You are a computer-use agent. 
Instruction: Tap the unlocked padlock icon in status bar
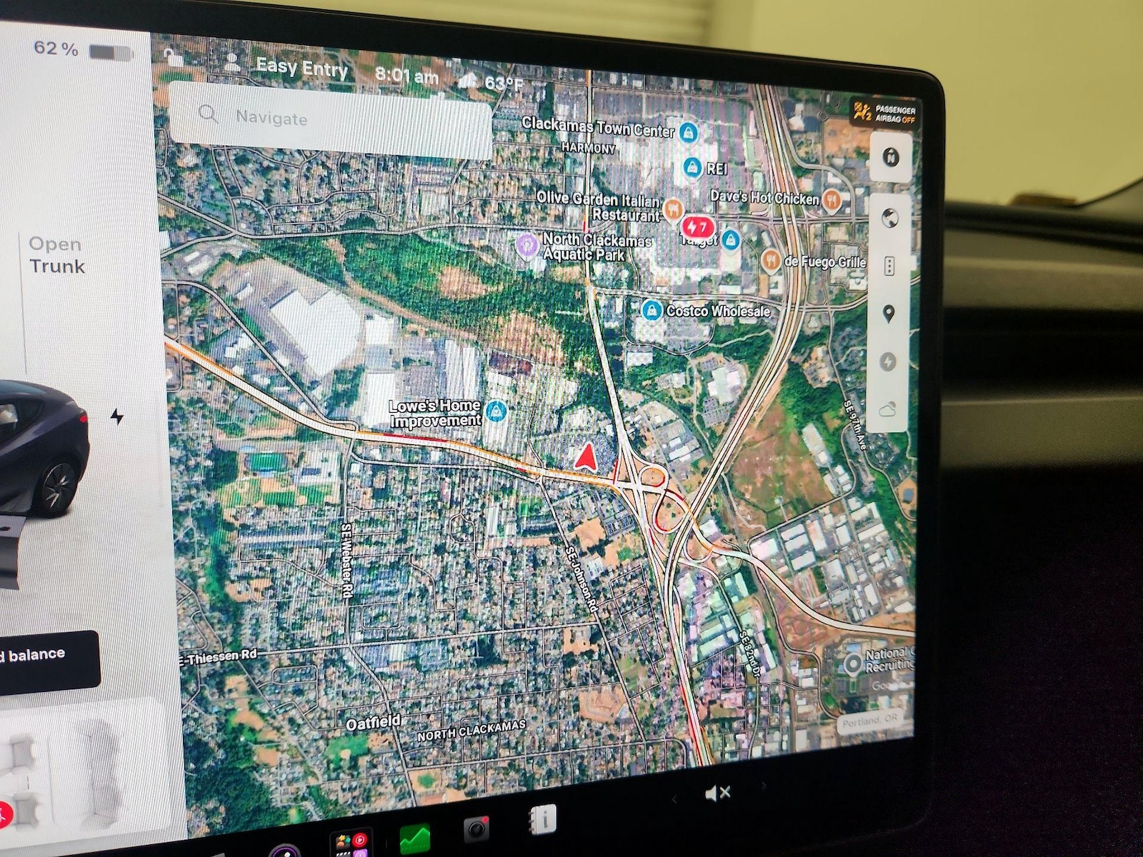[173, 57]
